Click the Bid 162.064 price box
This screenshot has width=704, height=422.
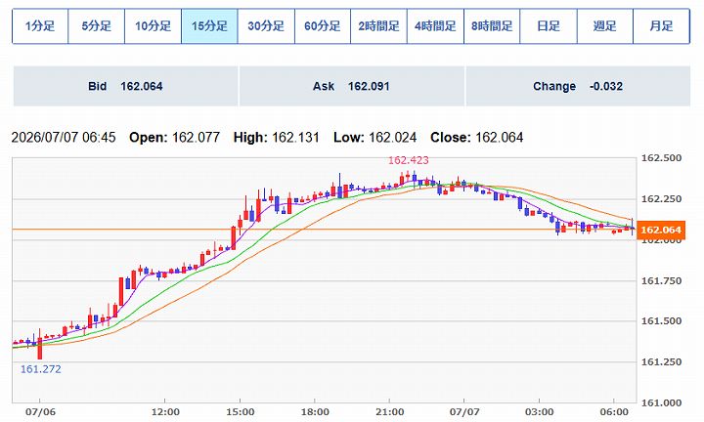click(126, 86)
